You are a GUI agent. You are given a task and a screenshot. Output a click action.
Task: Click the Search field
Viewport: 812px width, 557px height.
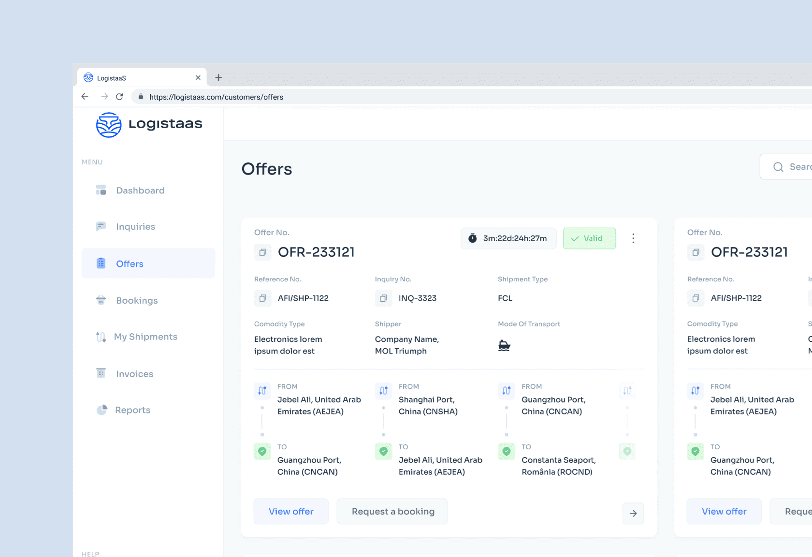(x=792, y=166)
